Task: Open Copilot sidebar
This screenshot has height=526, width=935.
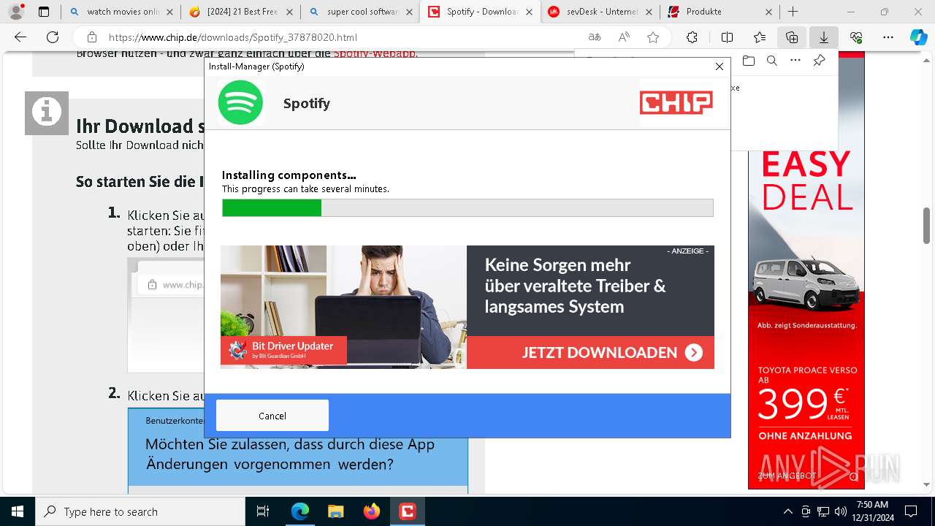Action: pos(918,37)
